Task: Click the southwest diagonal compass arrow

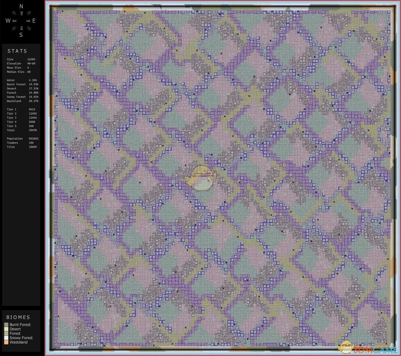Action: tap(14, 28)
